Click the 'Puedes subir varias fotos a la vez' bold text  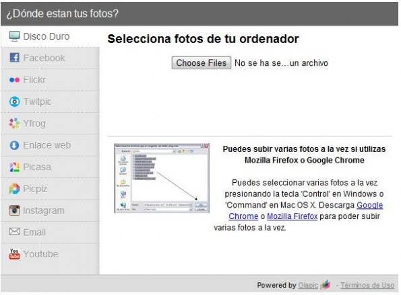pyautogui.click(x=304, y=155)
